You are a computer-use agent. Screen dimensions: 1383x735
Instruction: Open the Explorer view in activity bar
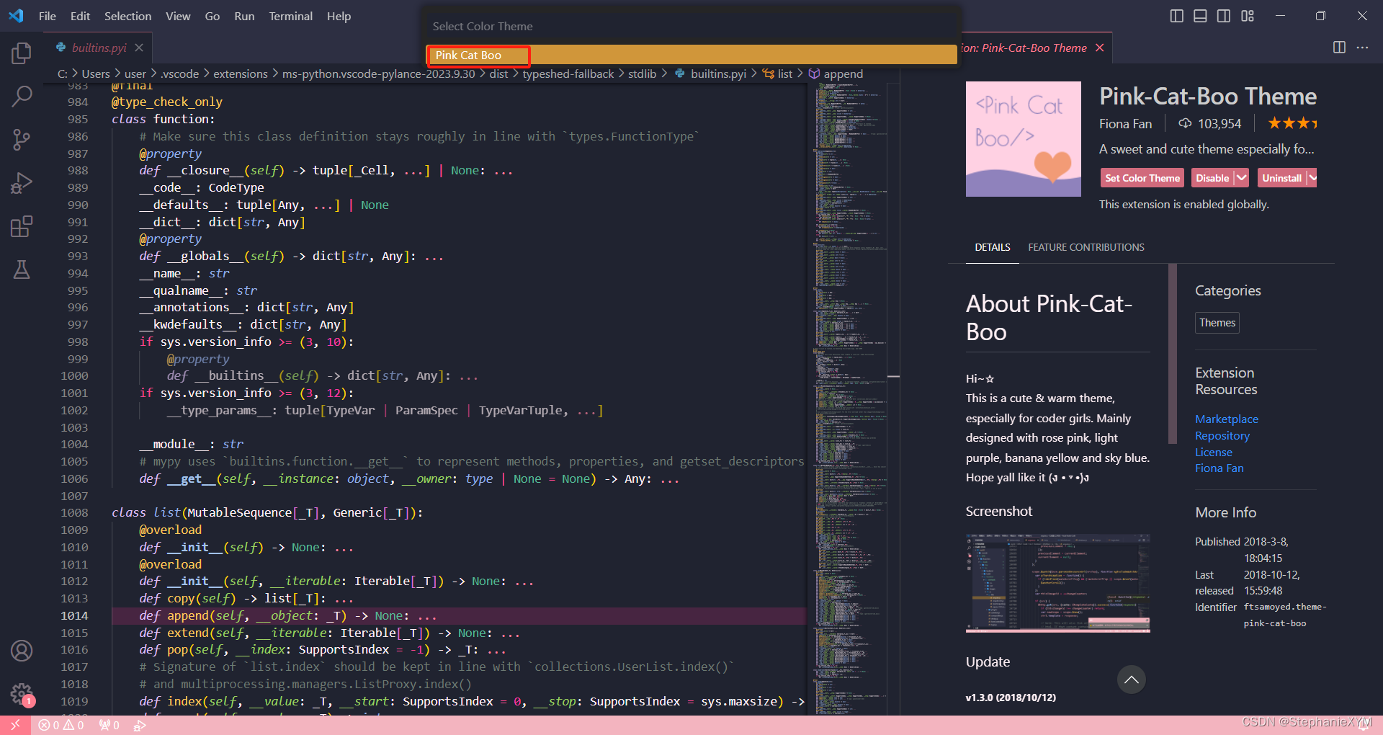coord(22,53)
